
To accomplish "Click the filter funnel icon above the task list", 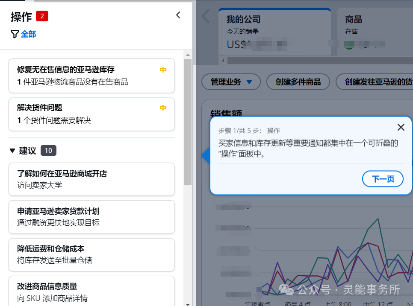I will 15,34.
